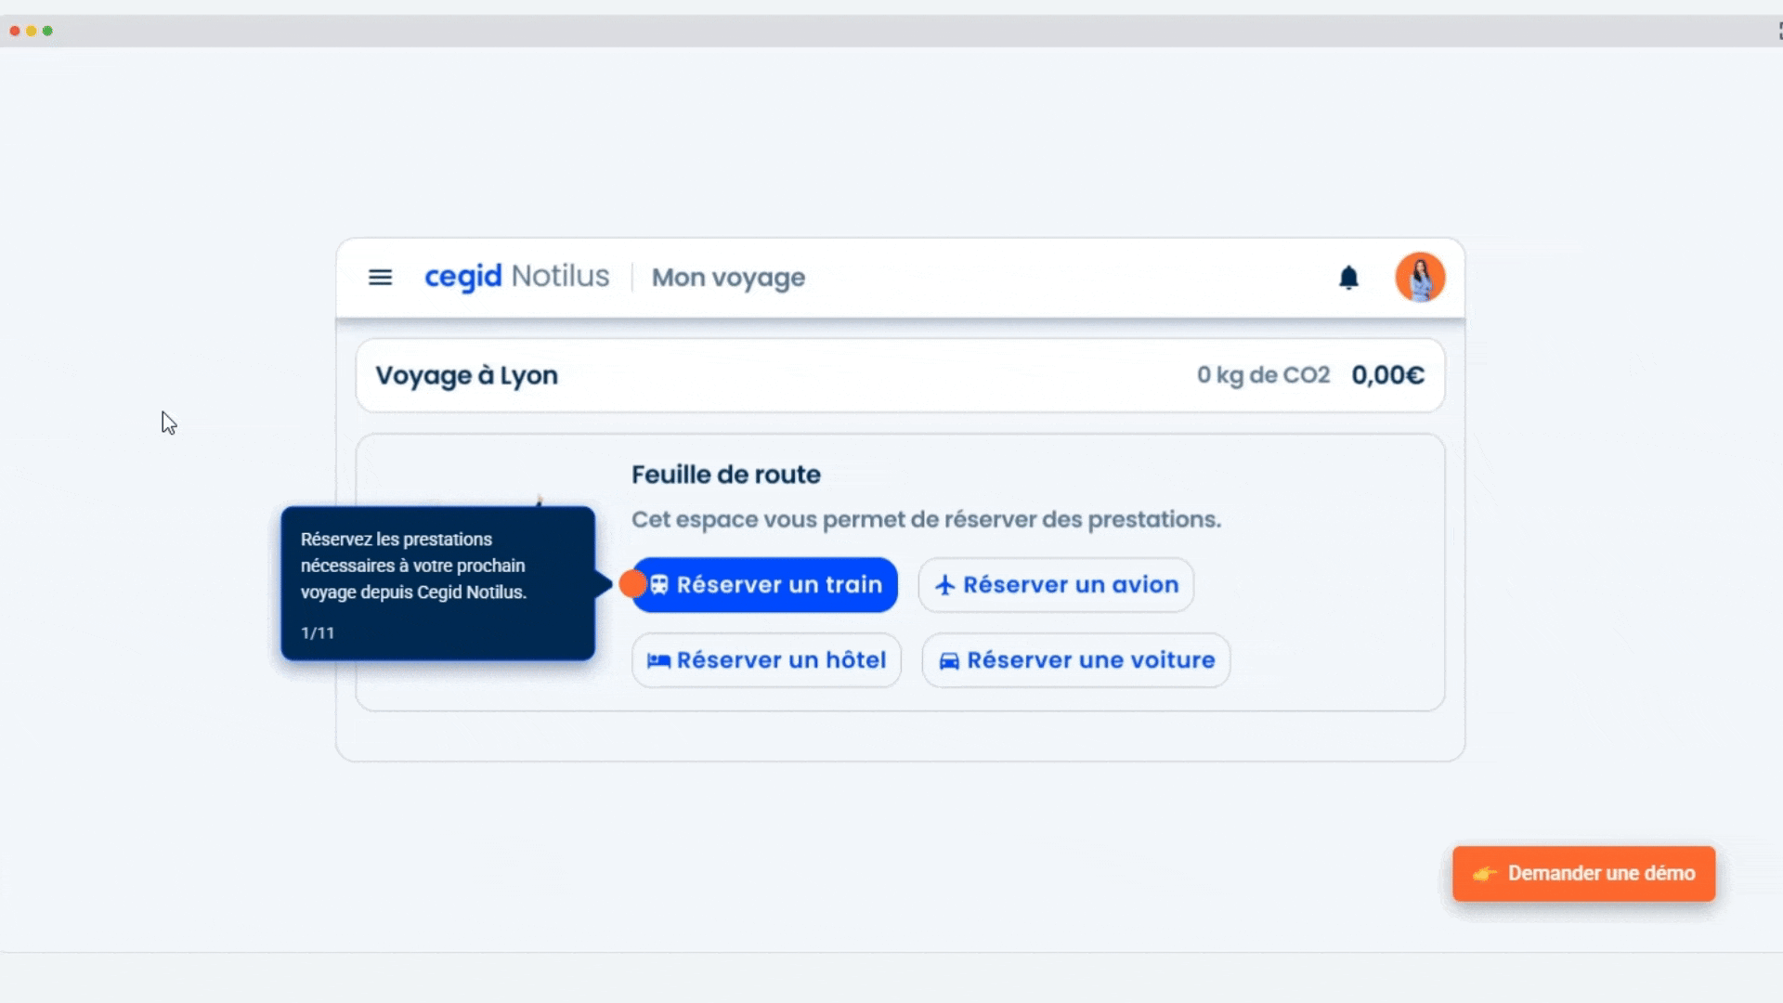The width and height of the screenshot is (1783, 1003).
Task: Click the cegid Notilus logo
Action: tap(516, 277)
